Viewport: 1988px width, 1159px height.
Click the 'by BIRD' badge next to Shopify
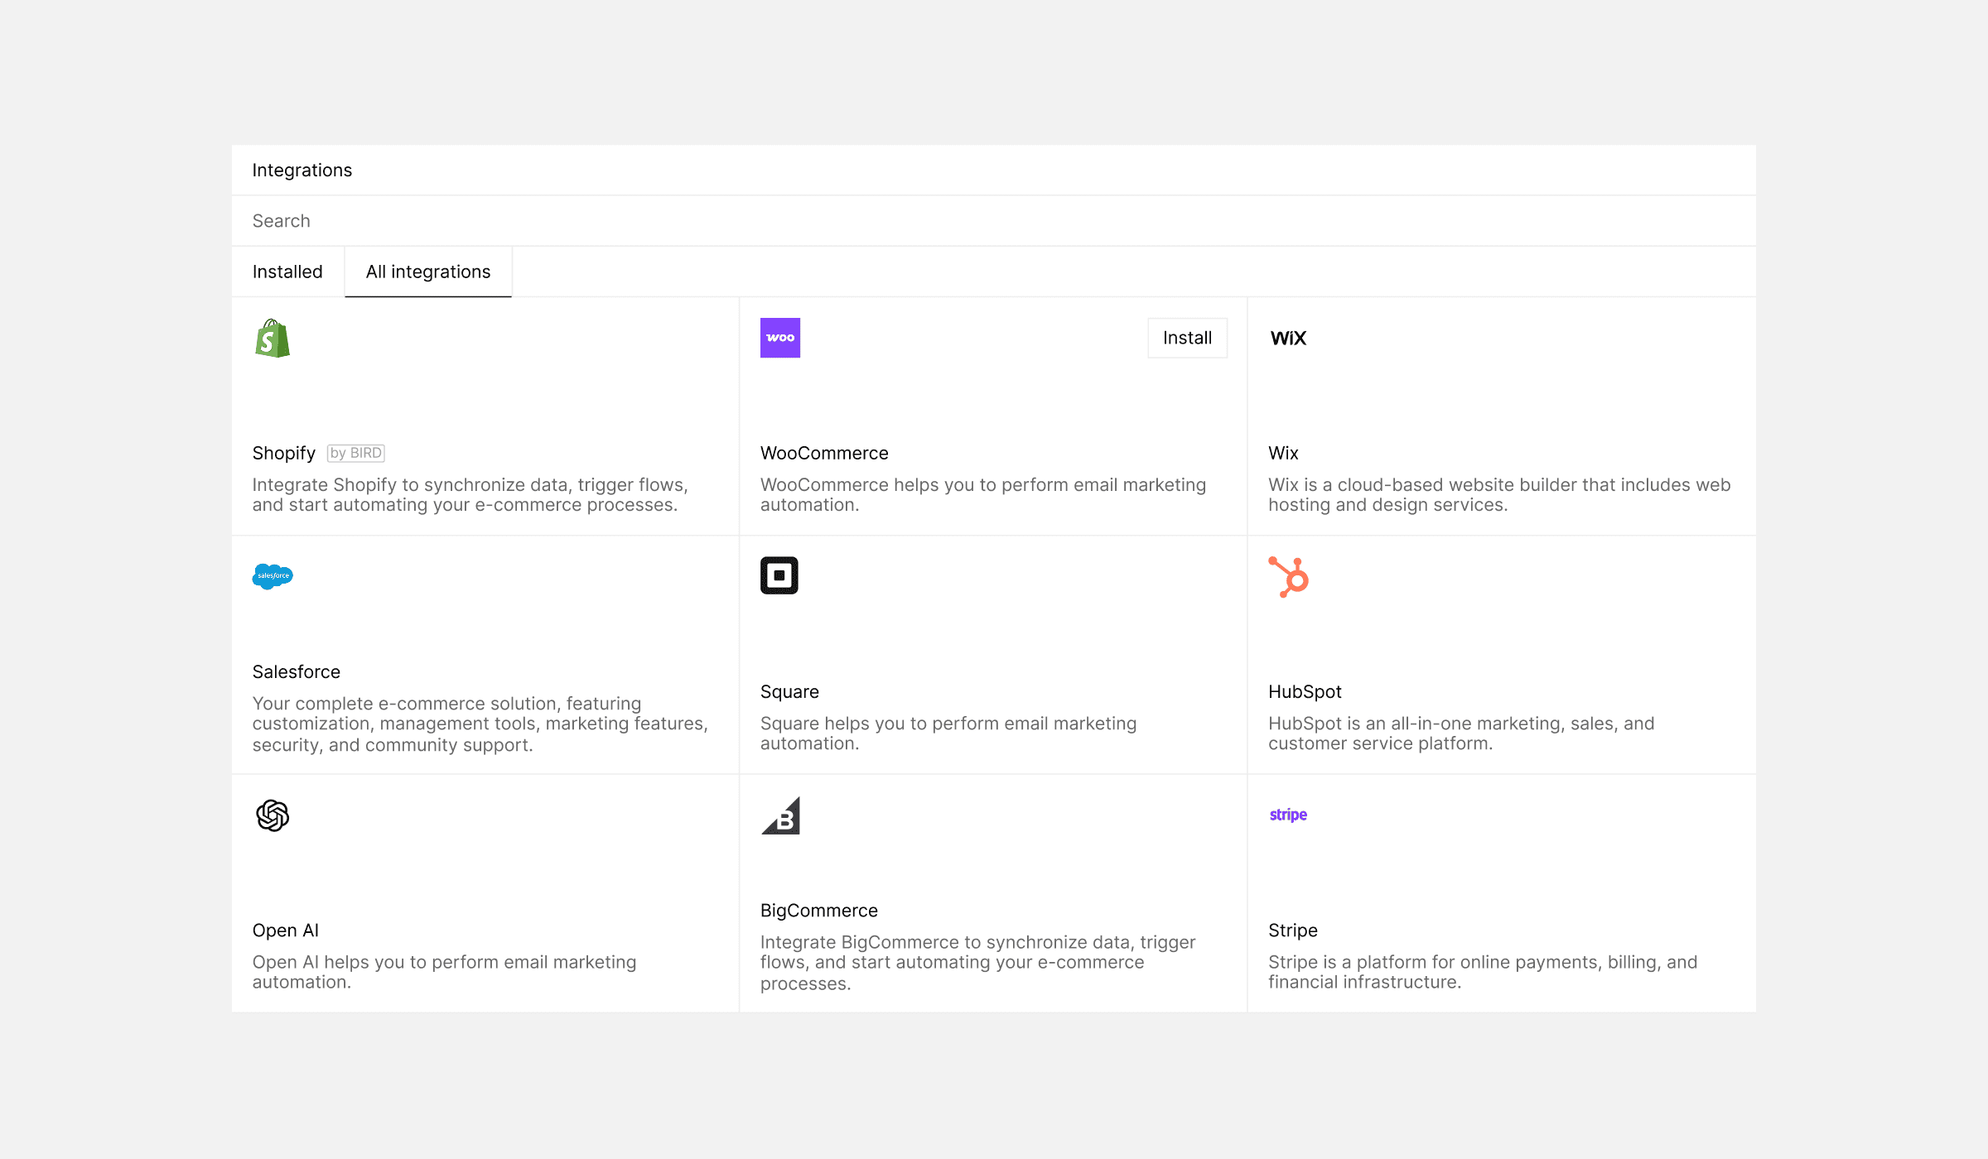[x=356, y=453]
